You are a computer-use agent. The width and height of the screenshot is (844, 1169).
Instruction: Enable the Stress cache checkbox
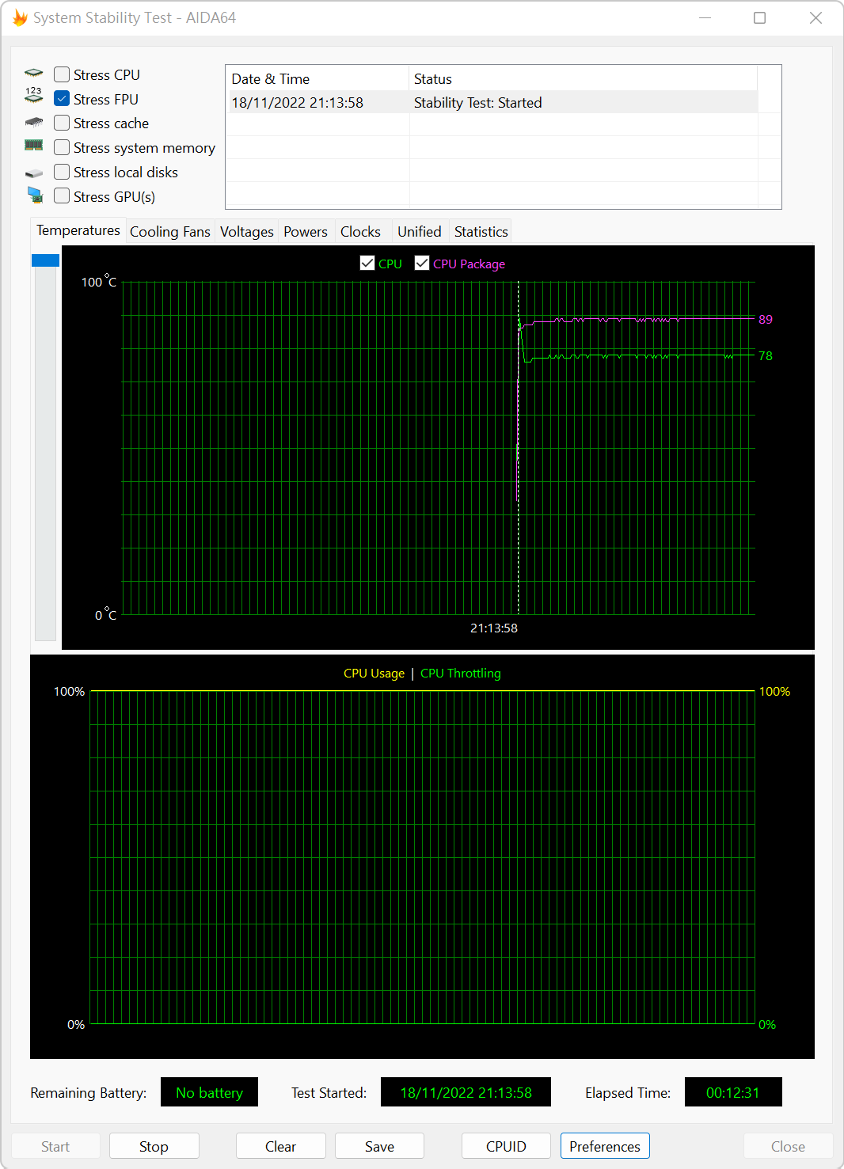tap(62, 123)
